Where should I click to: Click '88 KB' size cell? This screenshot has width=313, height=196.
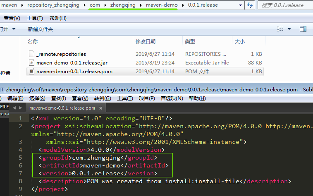[255, 63]
